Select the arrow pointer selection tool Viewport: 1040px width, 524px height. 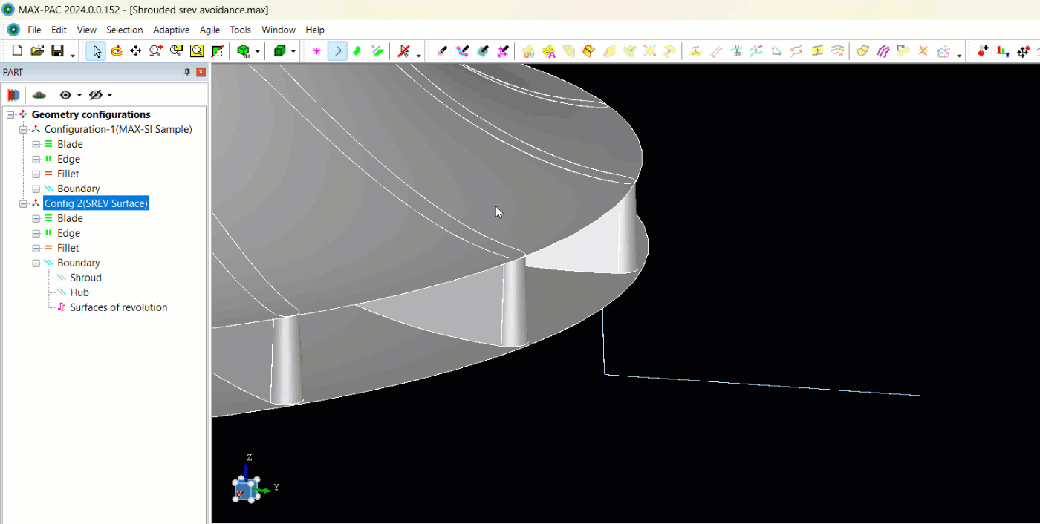coord(96,51)
